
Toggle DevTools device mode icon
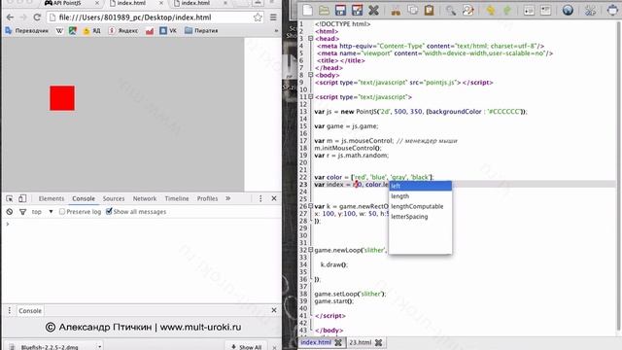point(22,198)
